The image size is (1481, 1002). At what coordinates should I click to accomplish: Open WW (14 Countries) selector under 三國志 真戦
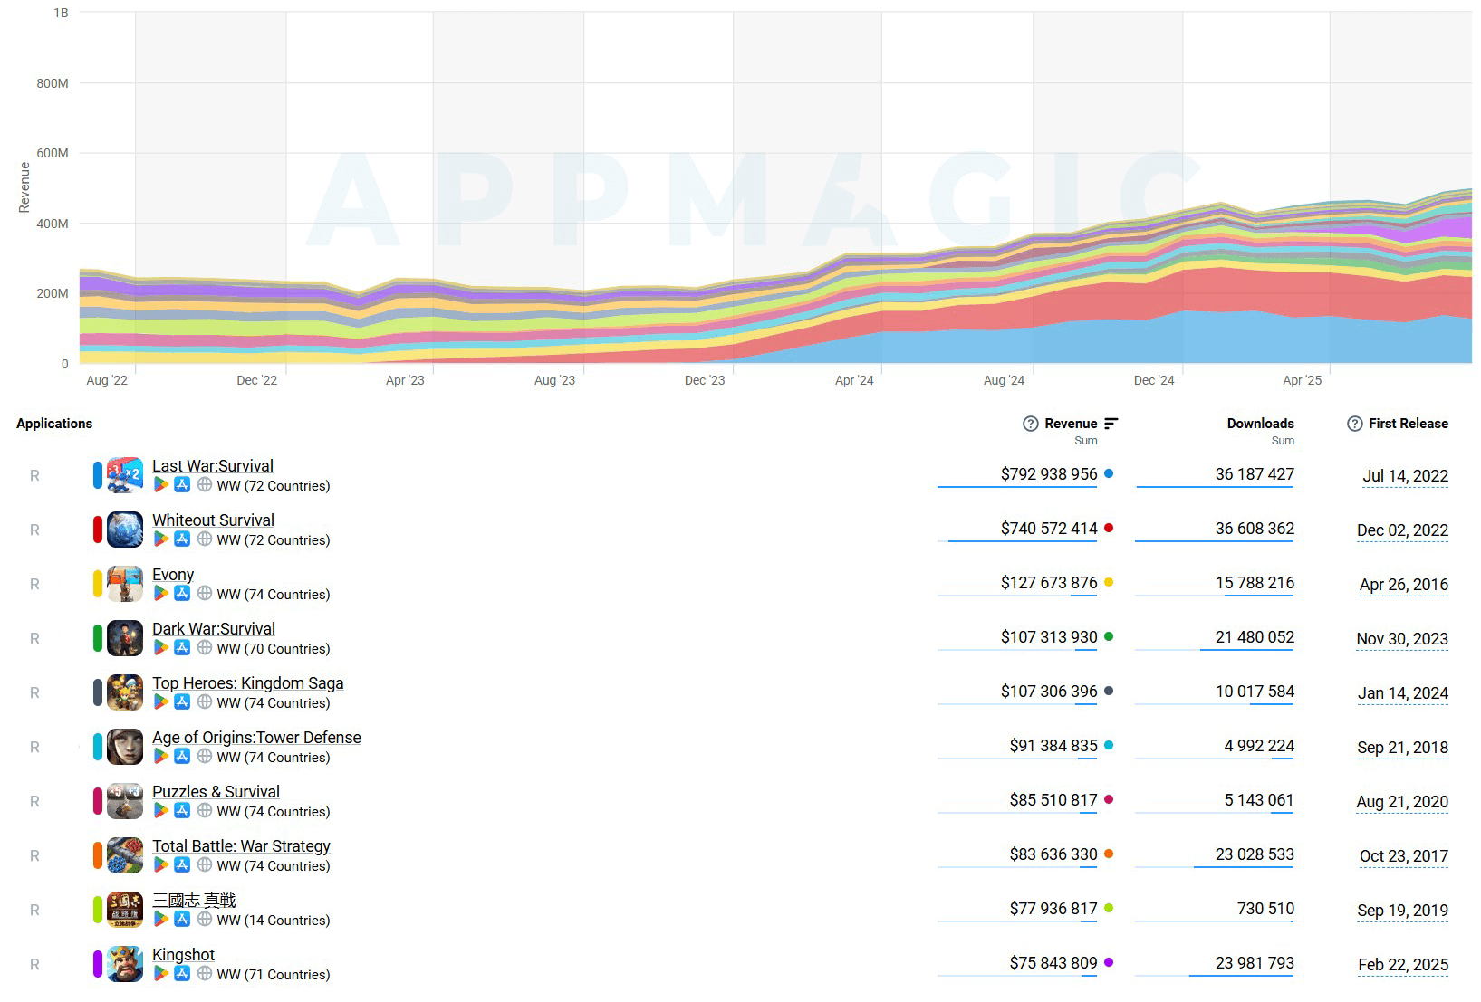(x=273, y=921)
